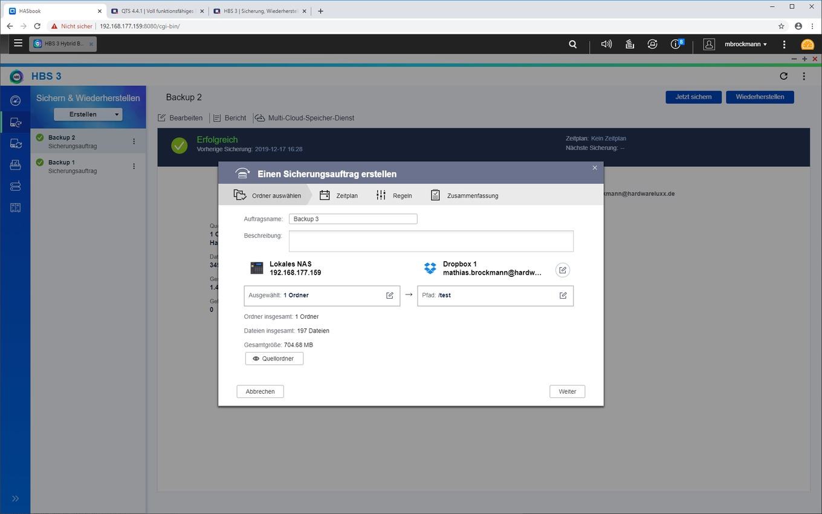The height and width of the screenshot is (514, 822).
Task: Click the "Dateien insgesamt: 197 Dateien" text
Action: (286, 331)
